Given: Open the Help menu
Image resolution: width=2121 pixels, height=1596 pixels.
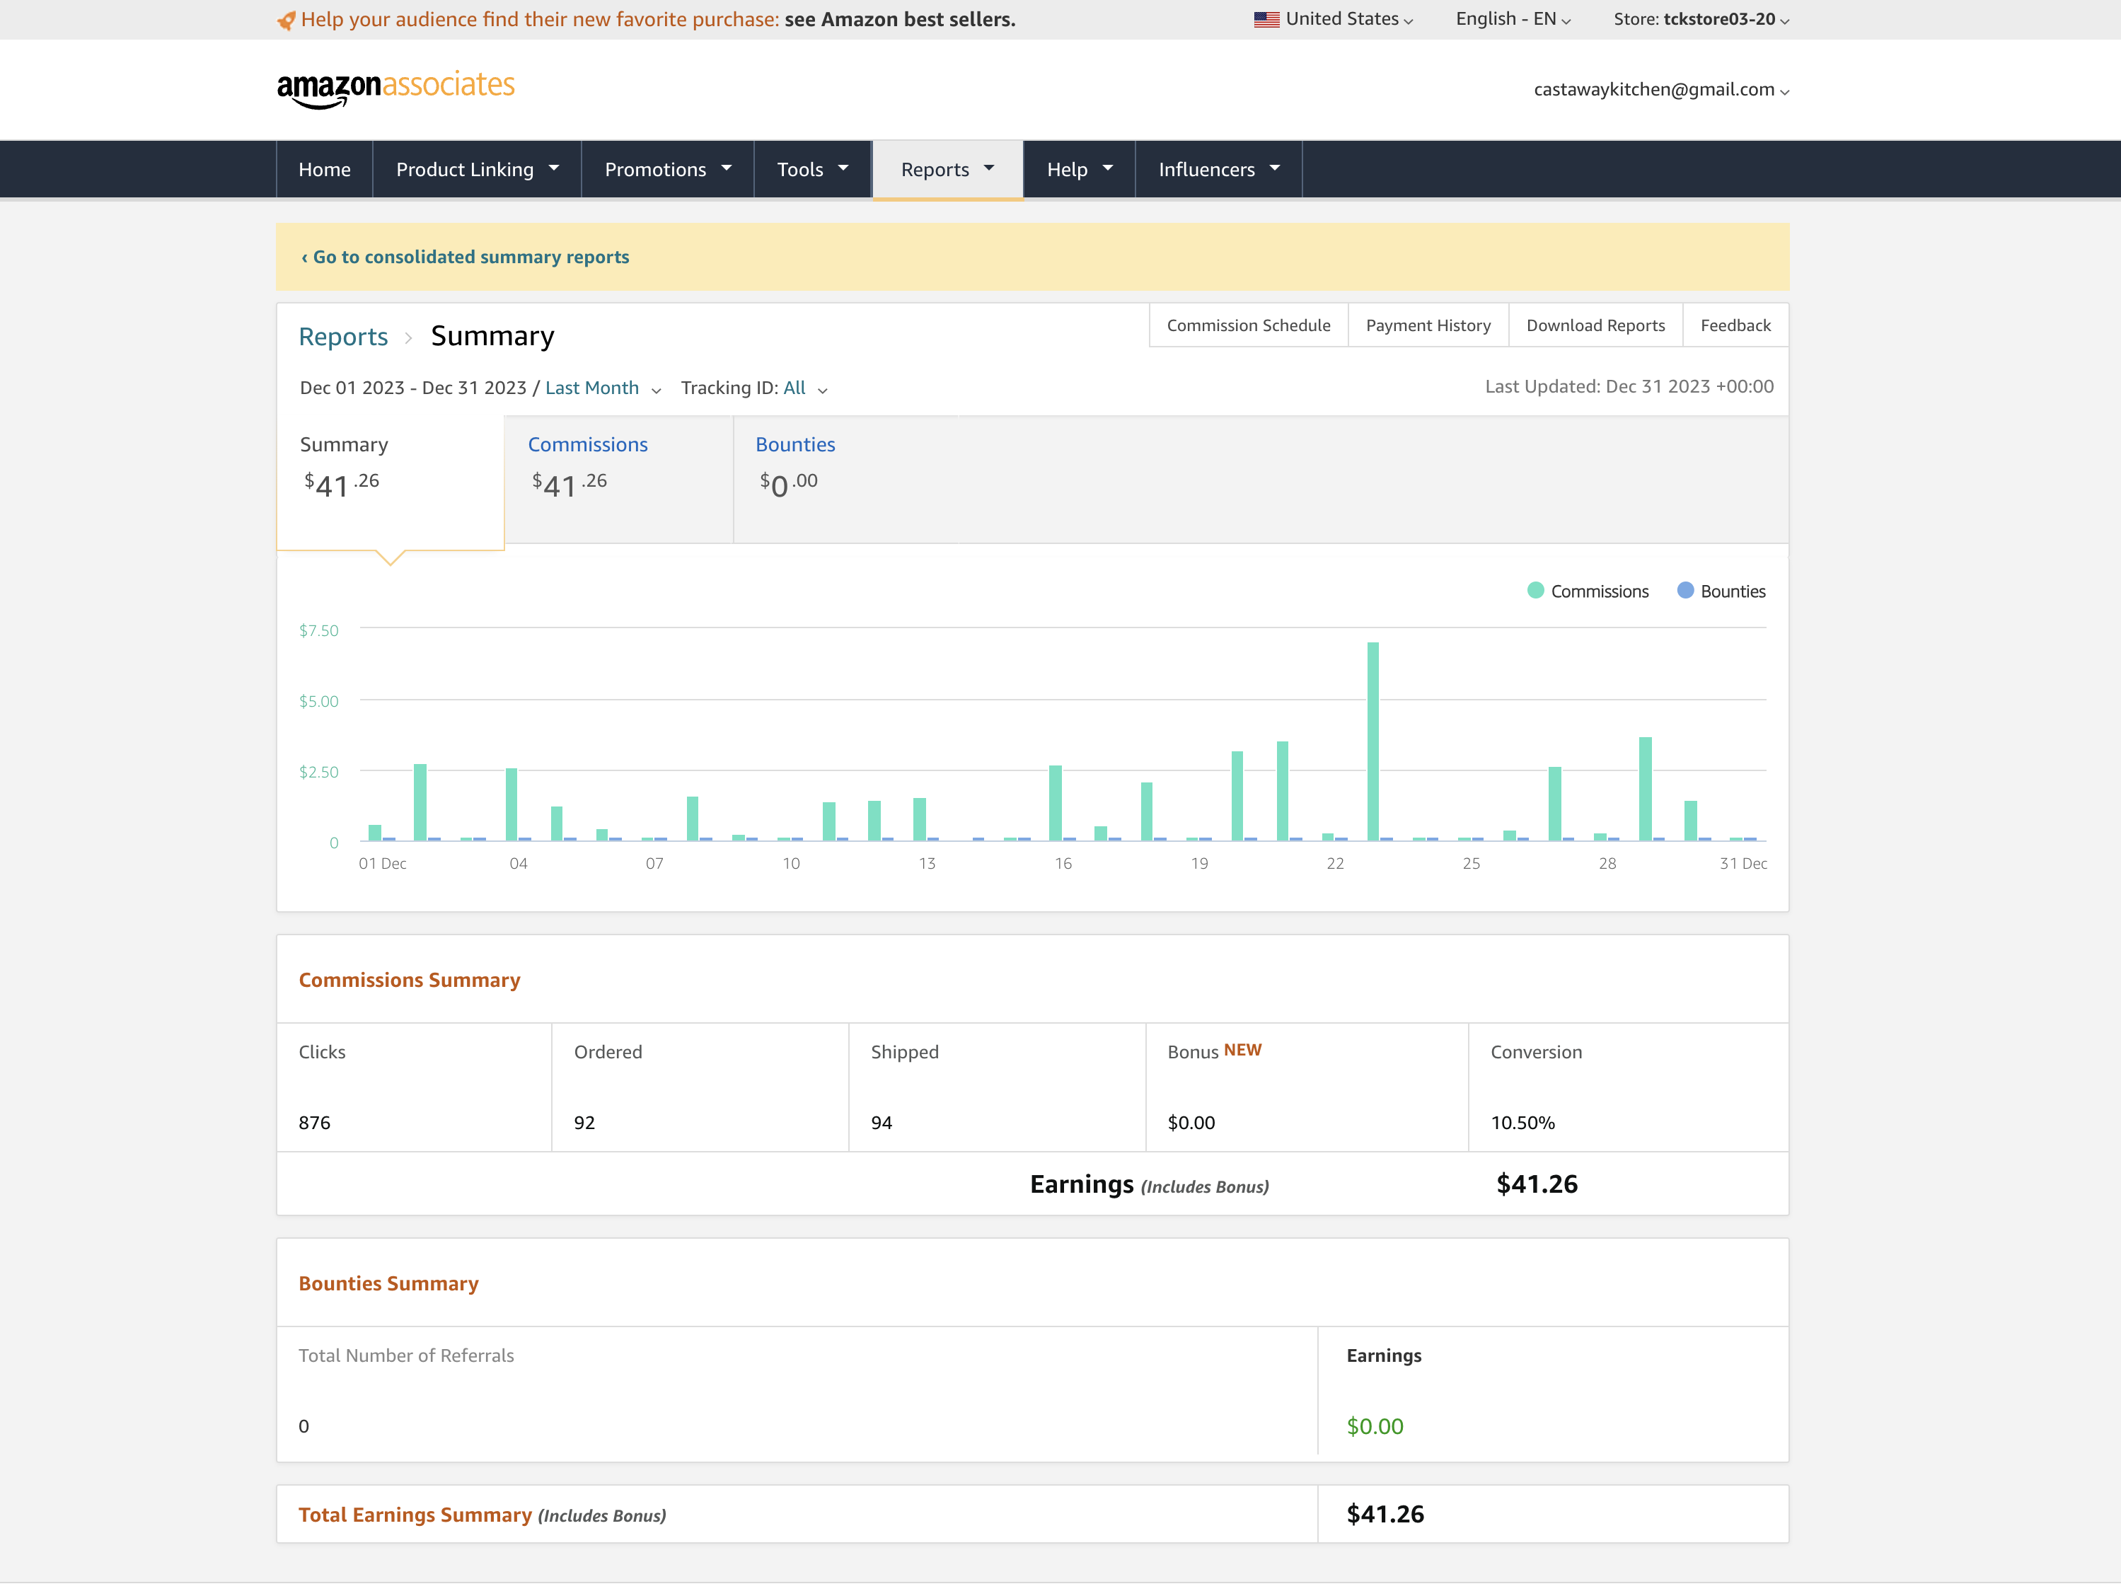Looking at the screenshot, I should pos(1080,170).
